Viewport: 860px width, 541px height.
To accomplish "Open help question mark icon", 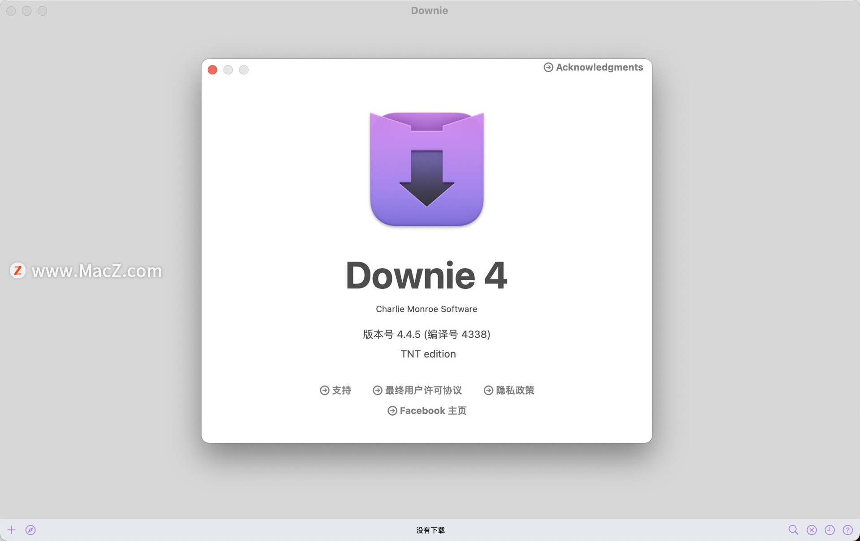I will click(x=847, y=530).
